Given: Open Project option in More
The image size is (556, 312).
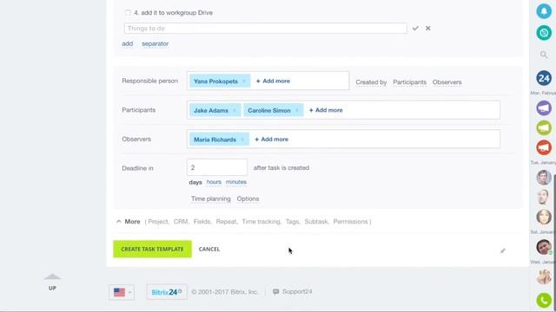Looking at the screenshot, I should [158, 222].
